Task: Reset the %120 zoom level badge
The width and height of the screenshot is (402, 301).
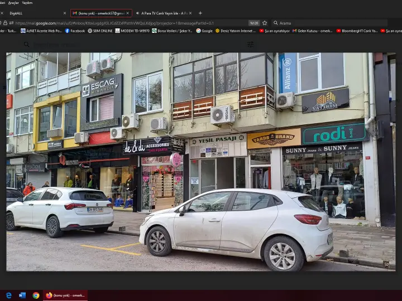Action: click(x=254, y=23)
